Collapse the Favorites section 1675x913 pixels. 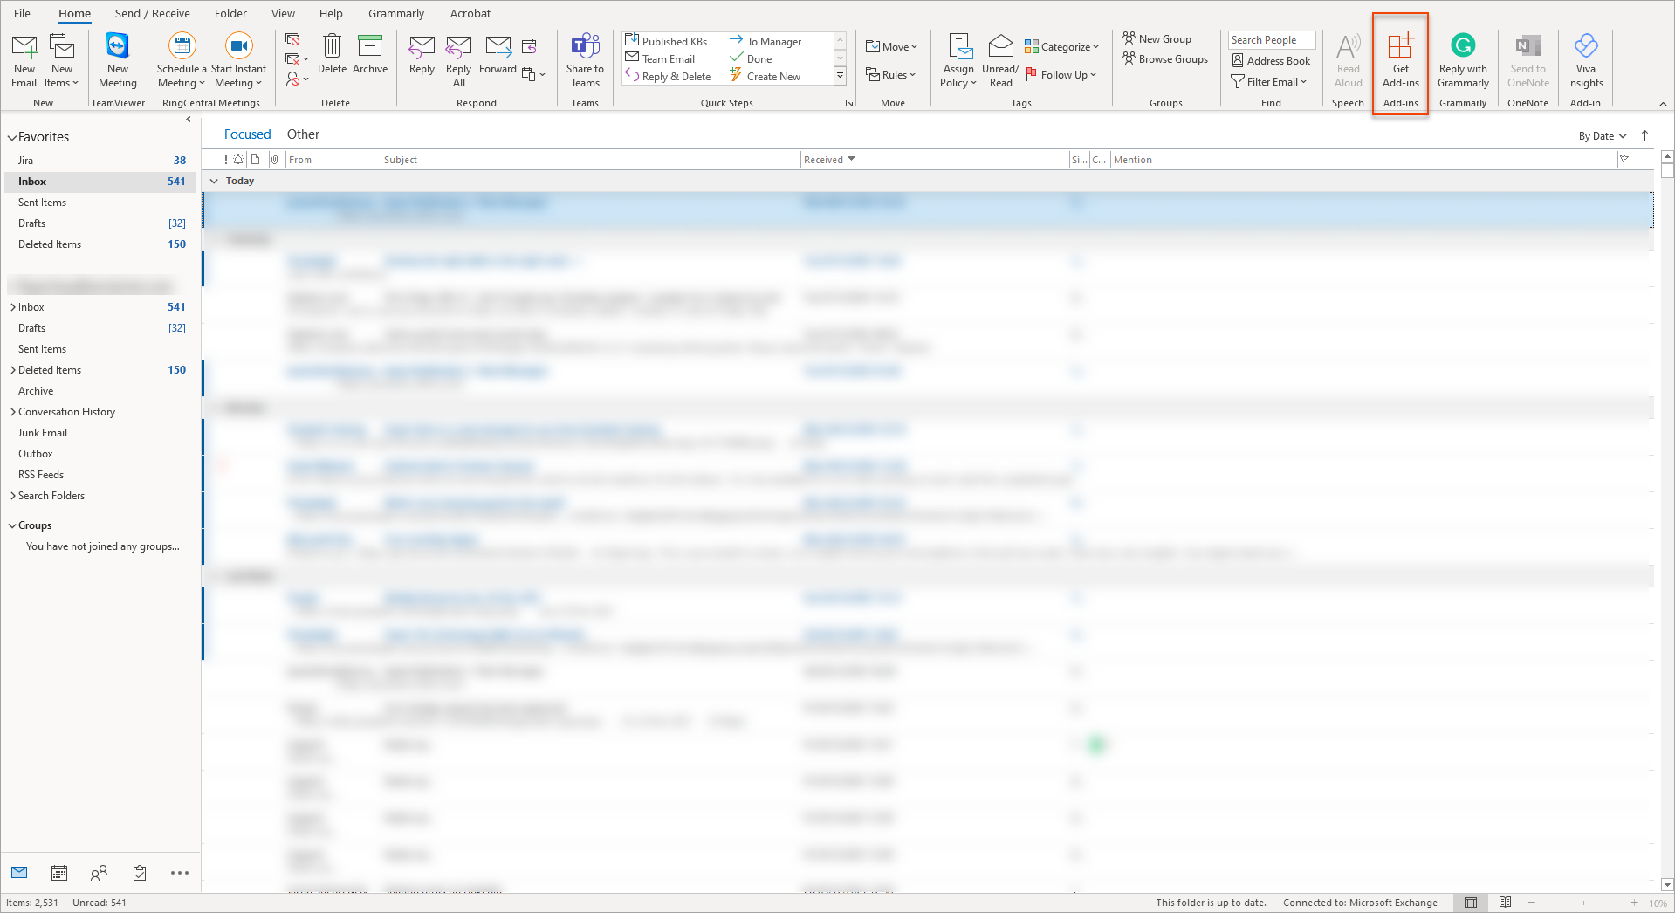tap(12, 138)
